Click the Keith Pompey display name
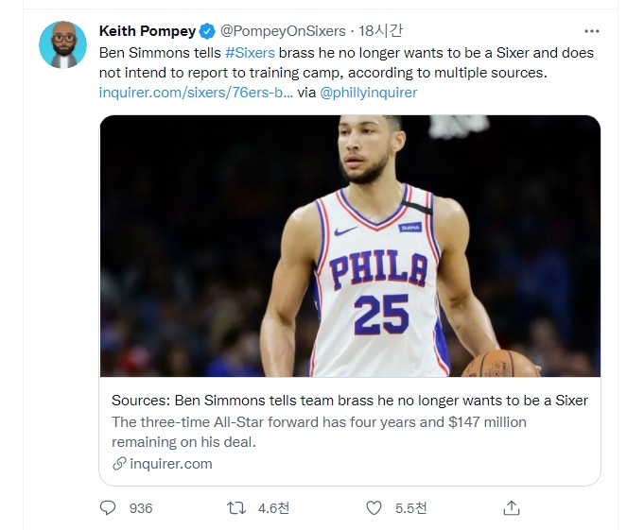 tap(148, 31)
